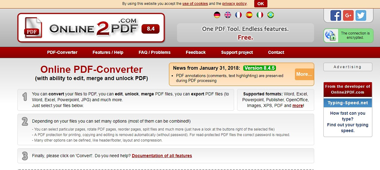Click 'The connection is encrypted.' text
The width and height of the screenshot is (380, 170).
(x=355, y=36)
